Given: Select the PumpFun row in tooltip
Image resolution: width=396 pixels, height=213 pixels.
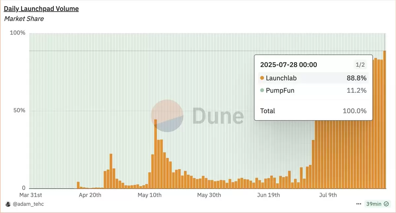Looking at the screenshot, I should [x=313, y=90].
